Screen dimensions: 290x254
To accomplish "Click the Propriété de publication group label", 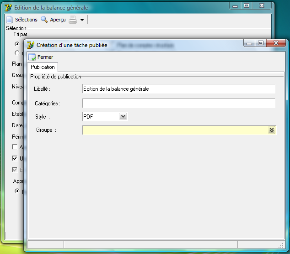I will 56,77.
